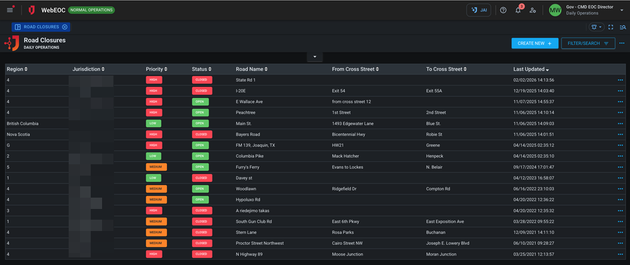Viewport: 630px width, 265px height.
Task: Open the hamburger main menu
Action: (x=9, y=10)
